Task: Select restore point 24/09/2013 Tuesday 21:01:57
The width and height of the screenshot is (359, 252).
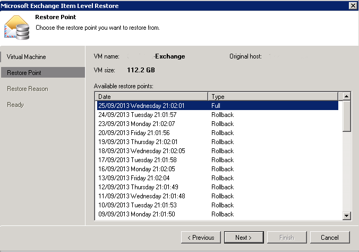Action: [x=218, y=115]
